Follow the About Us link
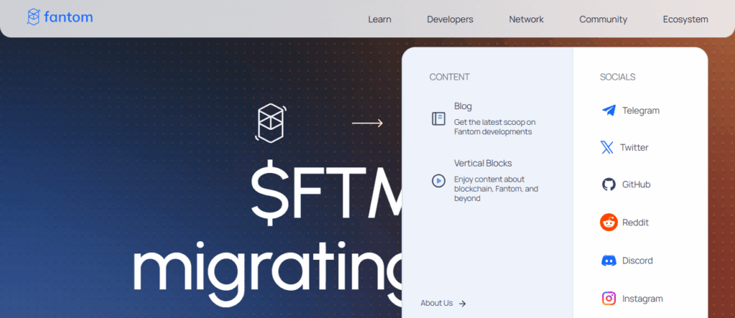The height and width of the screenshot is (318, 735). pyautogui.click(x=436, y=303)
